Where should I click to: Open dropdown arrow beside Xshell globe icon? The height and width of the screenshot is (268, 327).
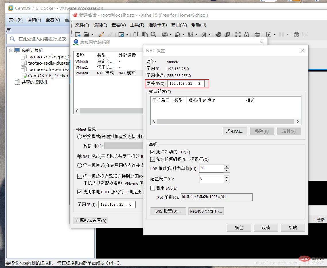coord(196,34)
